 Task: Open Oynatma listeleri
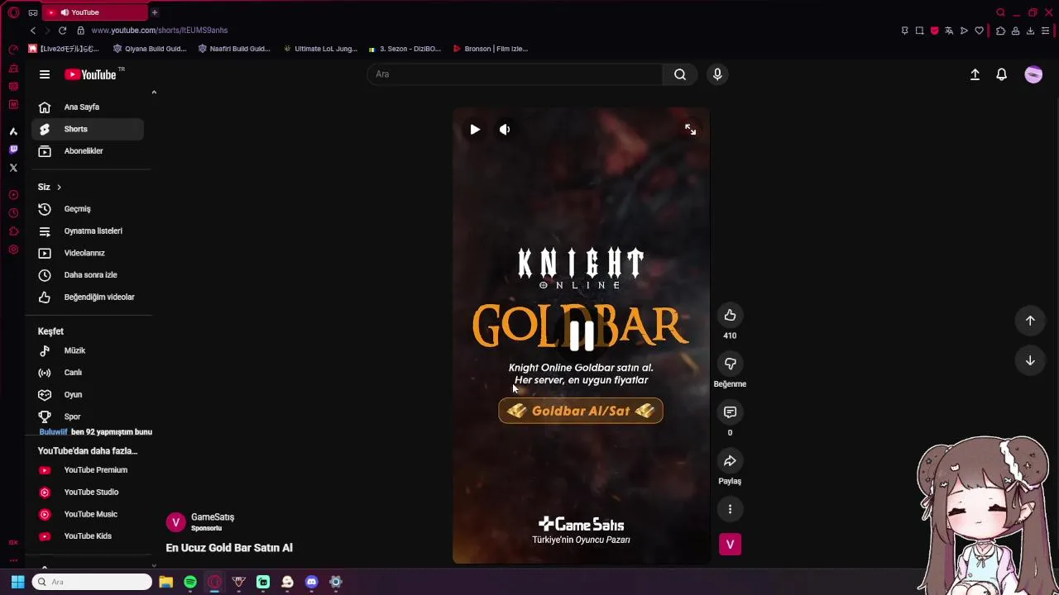coord(88,231)
